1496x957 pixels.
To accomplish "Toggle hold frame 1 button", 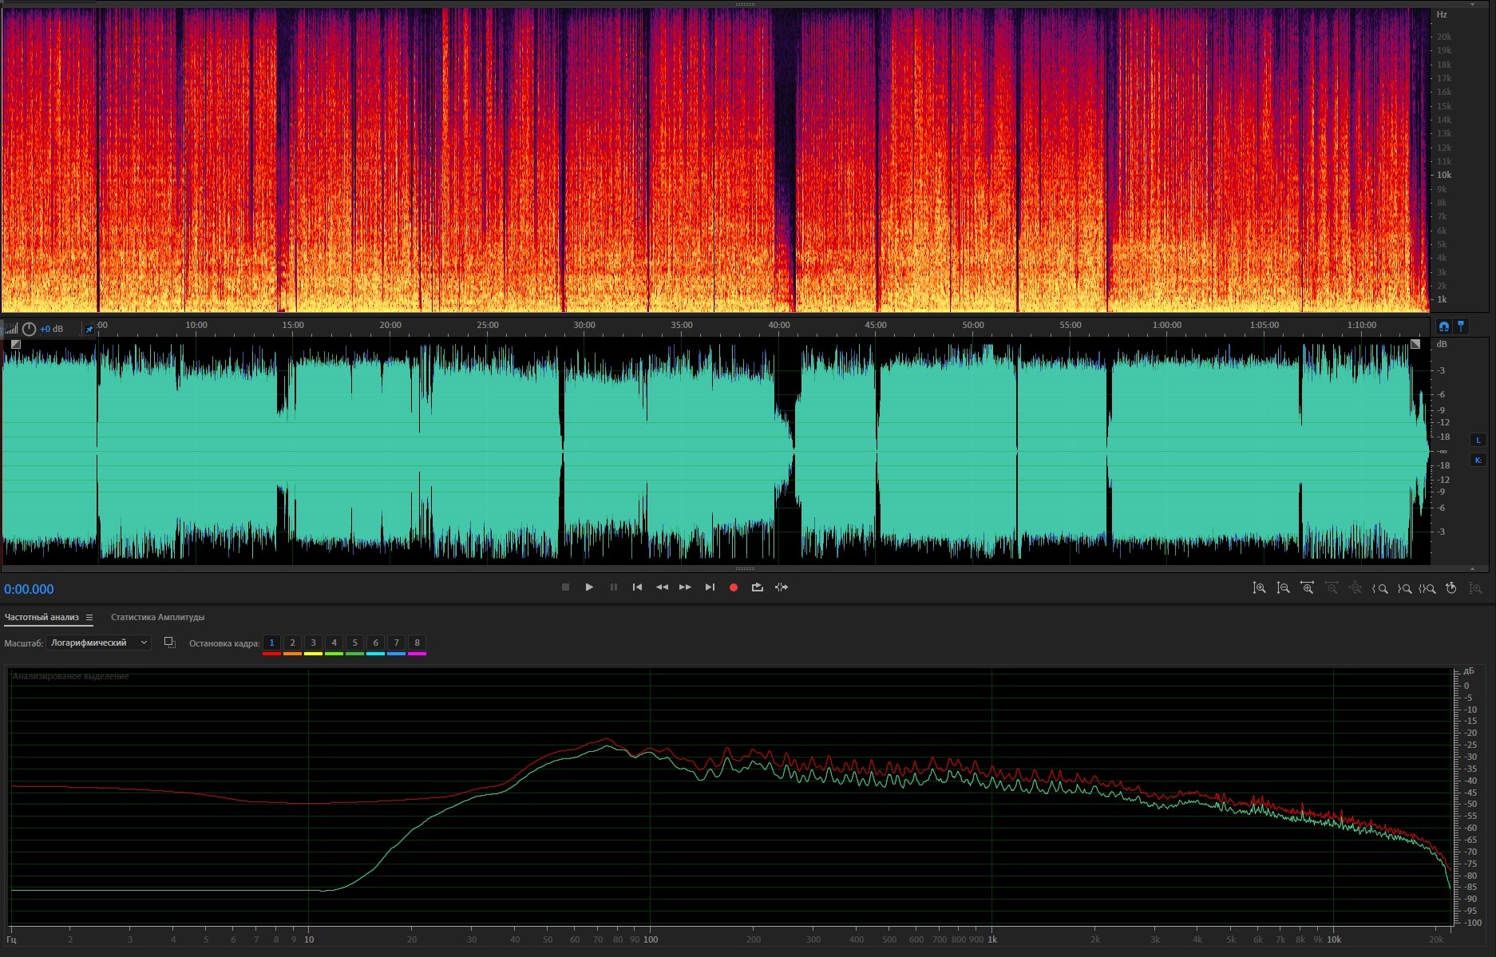I will point(271,643).
